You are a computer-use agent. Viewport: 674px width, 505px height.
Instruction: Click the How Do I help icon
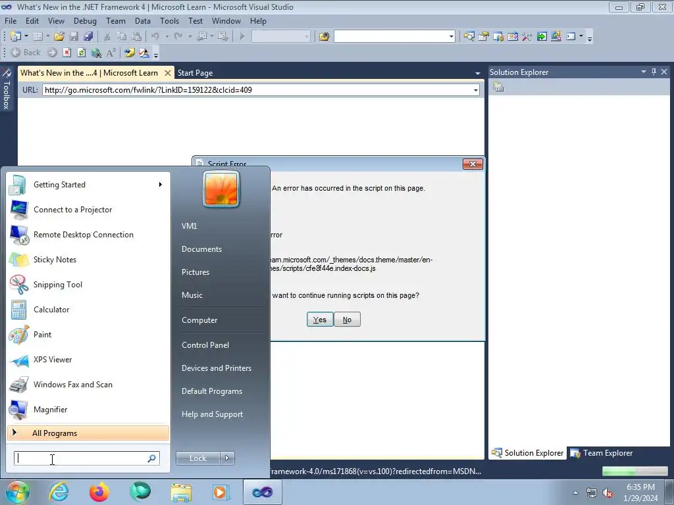tap(129, 53)
